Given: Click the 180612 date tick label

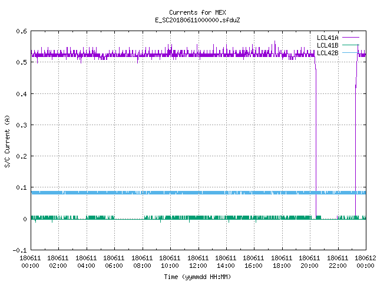Looking at the screenshot, I should (365, 258).
